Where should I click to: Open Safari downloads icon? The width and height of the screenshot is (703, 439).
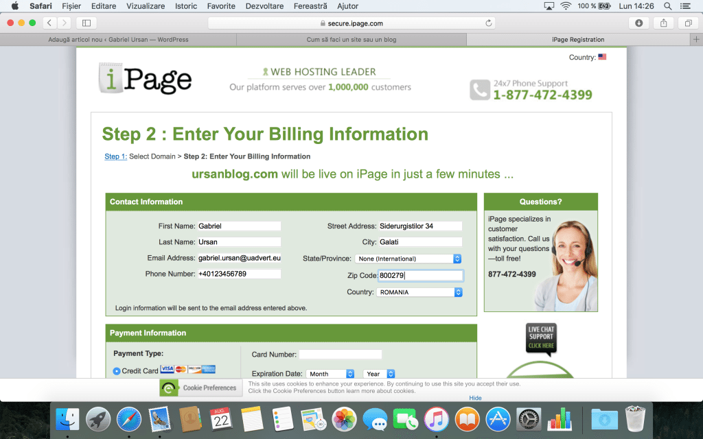click(x=639, y=23)
